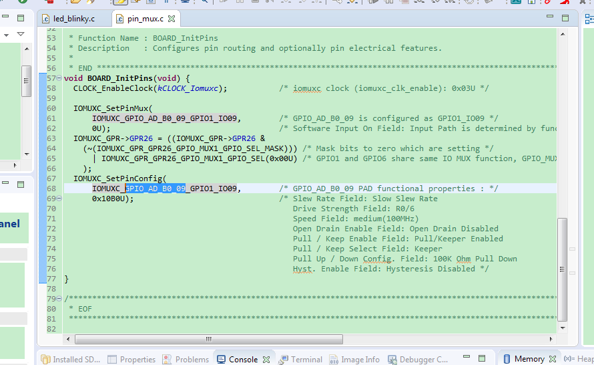Minimize the lower left side panel
The width and height of the screenshot is (594, 365).
coord(5,183)
